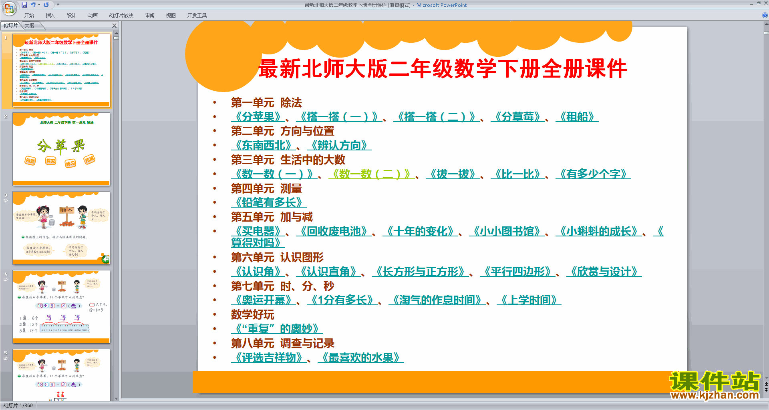Open the 《拨一拨》 hyperlink
This screenshot has width=769, height=410.
click(x=453, y=174)
